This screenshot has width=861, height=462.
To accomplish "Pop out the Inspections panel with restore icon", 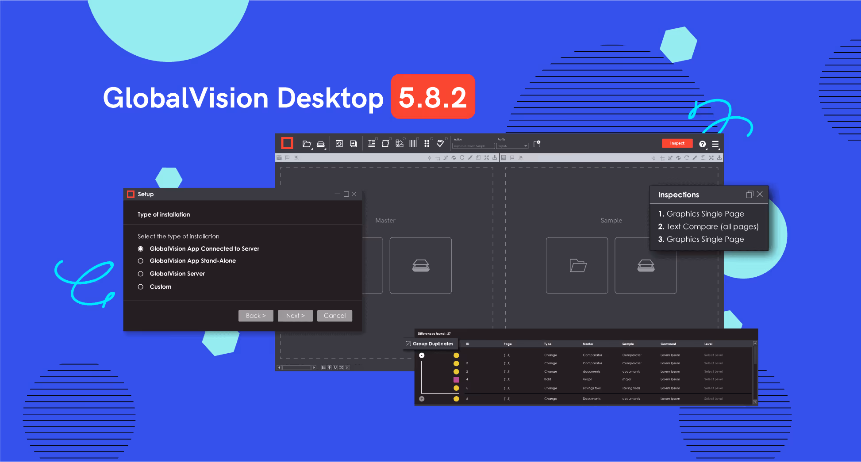I will [x=750, y=195].
